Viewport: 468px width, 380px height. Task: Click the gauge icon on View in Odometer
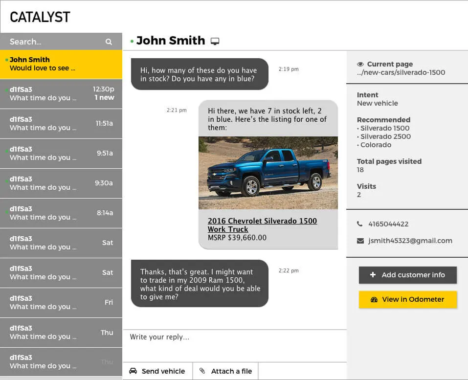coord(374,300)
